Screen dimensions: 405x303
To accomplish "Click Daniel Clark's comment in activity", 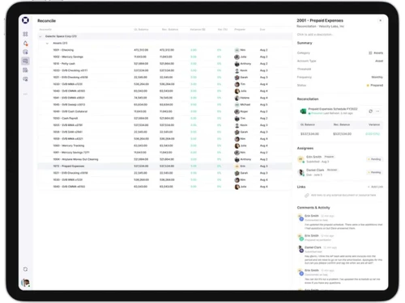I will click(343, 259).
